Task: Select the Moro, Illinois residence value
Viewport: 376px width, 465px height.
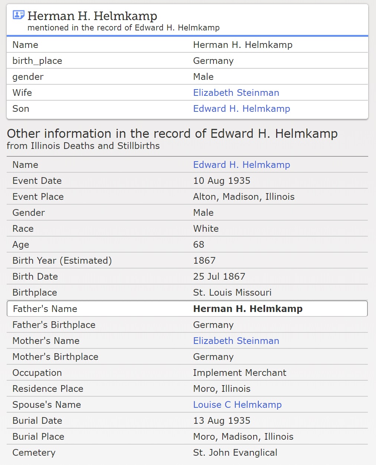Action: [222, 389]
